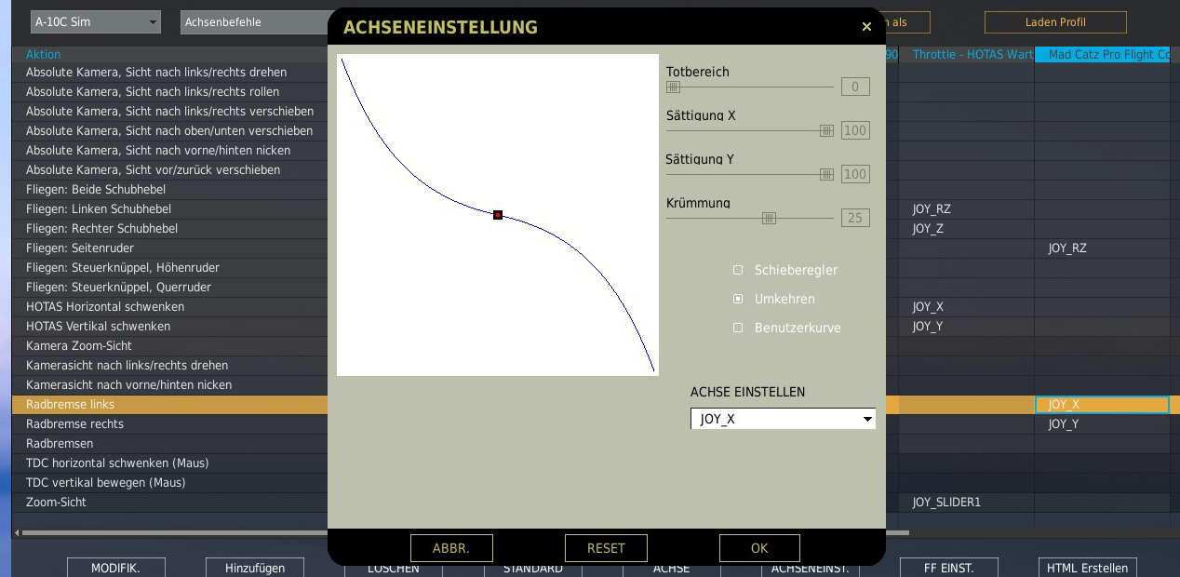Enable the Benutzerkurve checkbox
This screenshot has width=1180, height=577.
tap(738, 328)
